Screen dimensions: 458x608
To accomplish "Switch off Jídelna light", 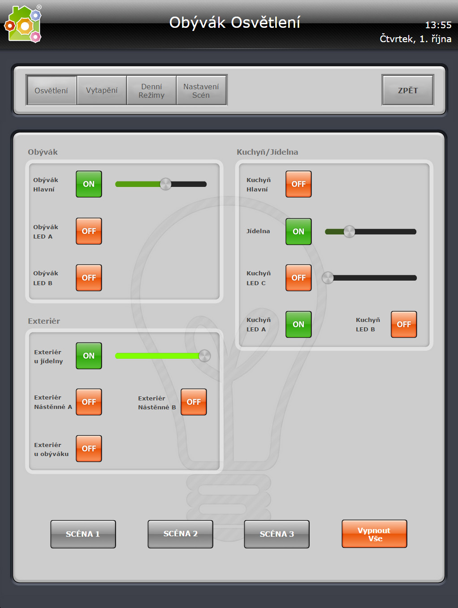I will point(298,231).
